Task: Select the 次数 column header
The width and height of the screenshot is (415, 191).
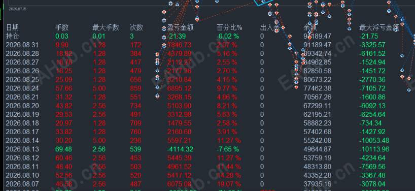Action: (136, 27)
